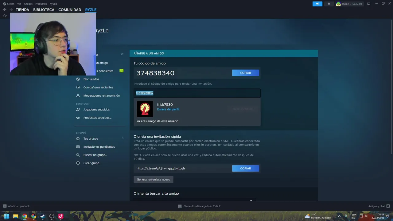393x221 pixels.
Task: Copy friend code 374838340
Action: pyautogui.click(x=246, y=73)
